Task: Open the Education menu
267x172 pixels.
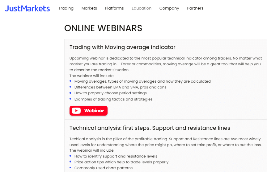Action: pos(141,8)
